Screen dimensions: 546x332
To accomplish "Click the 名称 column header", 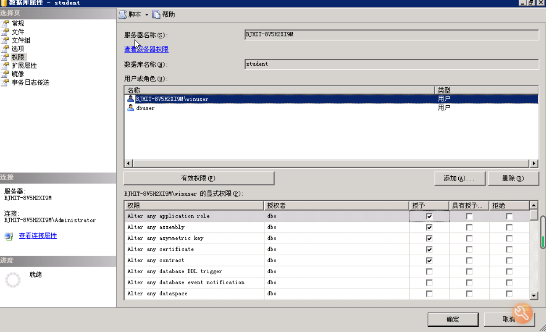I will point(279,90).
